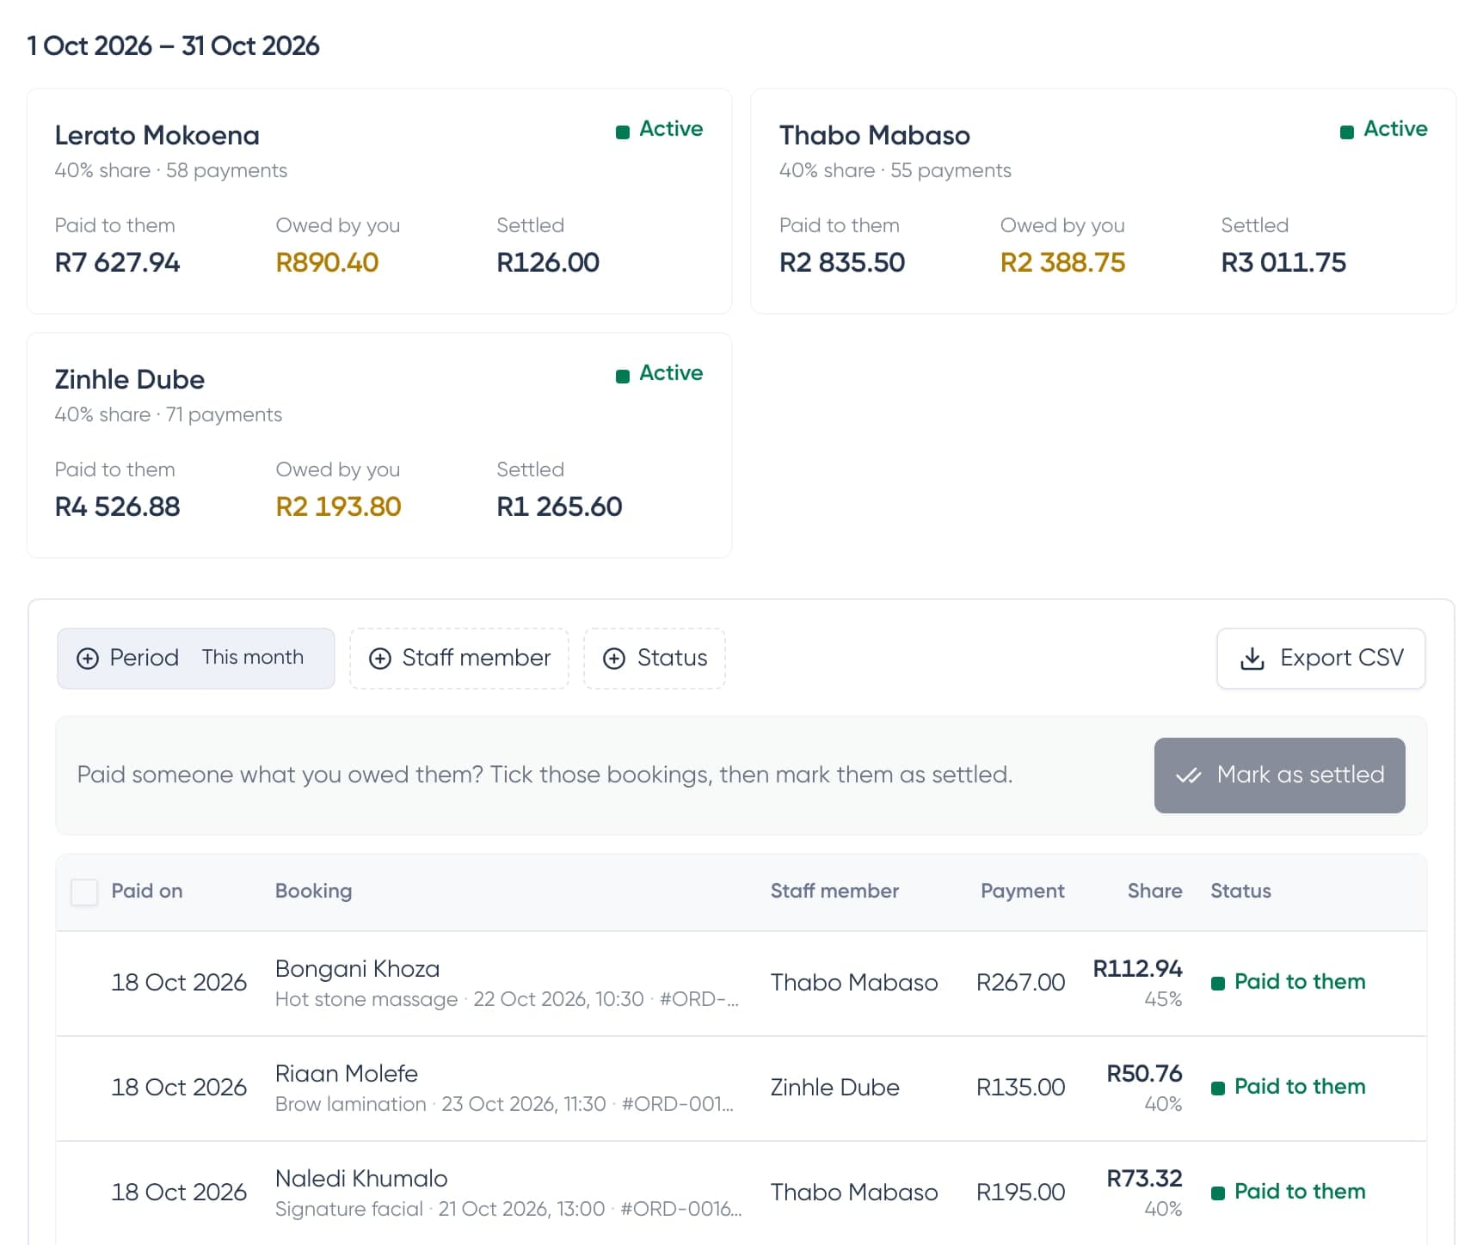
Task: Click the green Active dot on Thabo Mabaso
Action: [1347, 132]
